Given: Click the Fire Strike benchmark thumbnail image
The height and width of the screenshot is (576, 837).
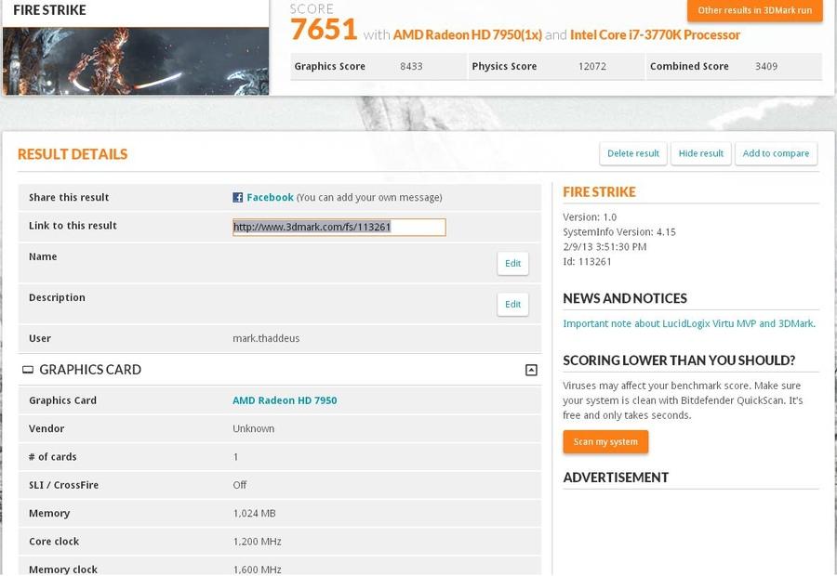Looking at the screenshot, I should tap(136, 60).
